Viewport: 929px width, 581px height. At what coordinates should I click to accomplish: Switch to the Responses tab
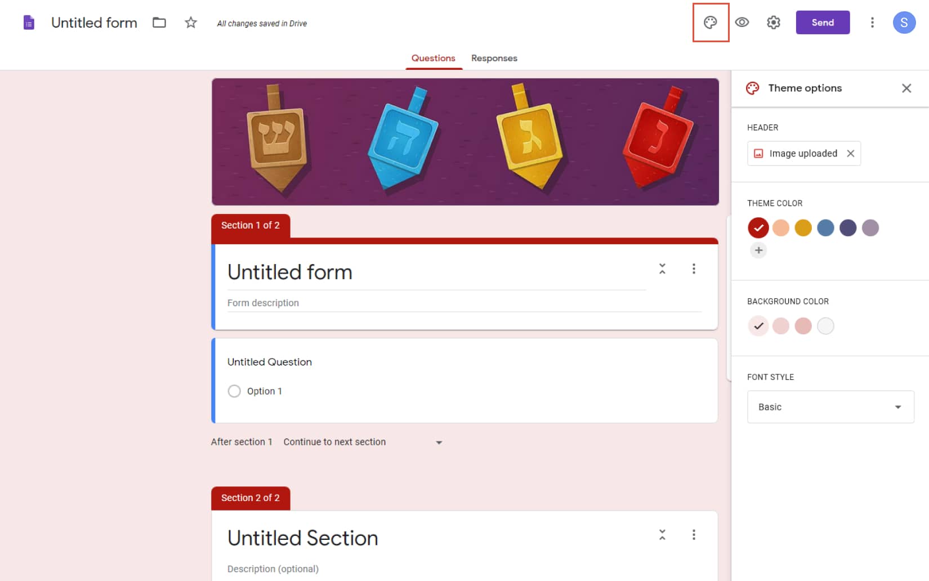494,58
